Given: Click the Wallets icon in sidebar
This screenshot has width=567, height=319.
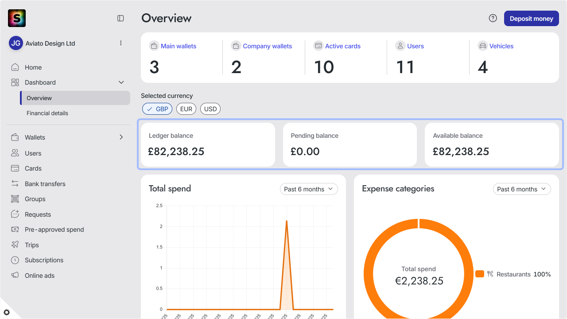Looking at the screenshot, I should (x=15, y=137).
